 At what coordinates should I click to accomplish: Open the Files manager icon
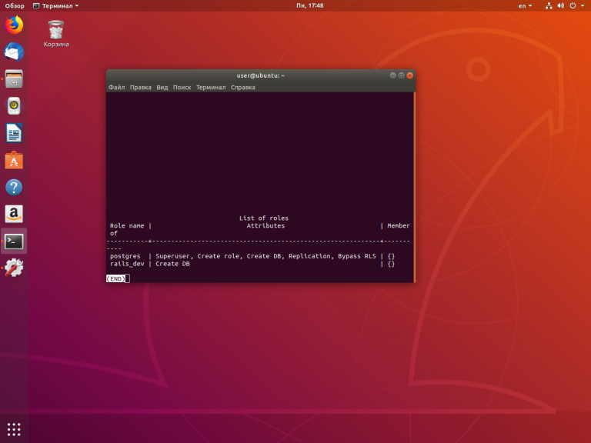point(14,78)
